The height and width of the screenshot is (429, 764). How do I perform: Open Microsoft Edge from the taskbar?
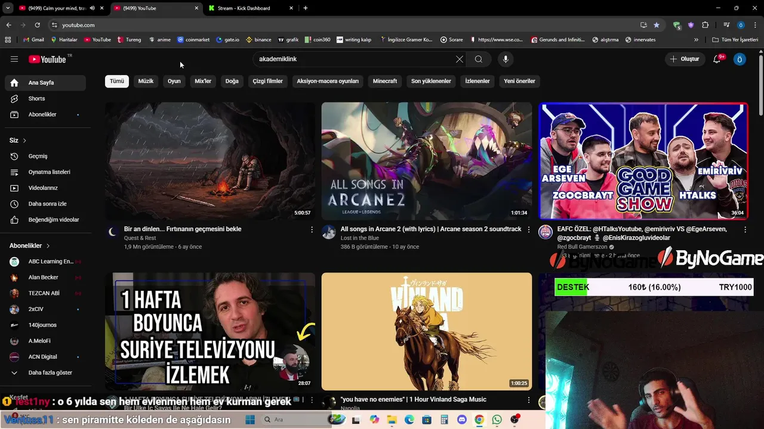click(x=409, y=420)
